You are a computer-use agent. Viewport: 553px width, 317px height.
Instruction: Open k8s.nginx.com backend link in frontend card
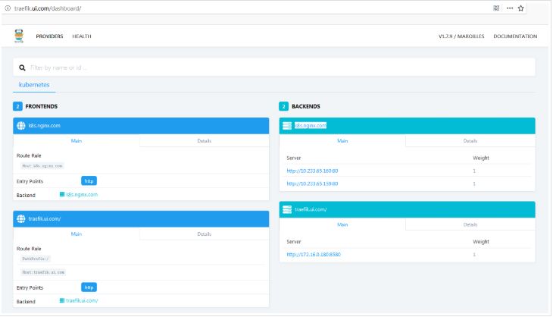pos(82,194)
